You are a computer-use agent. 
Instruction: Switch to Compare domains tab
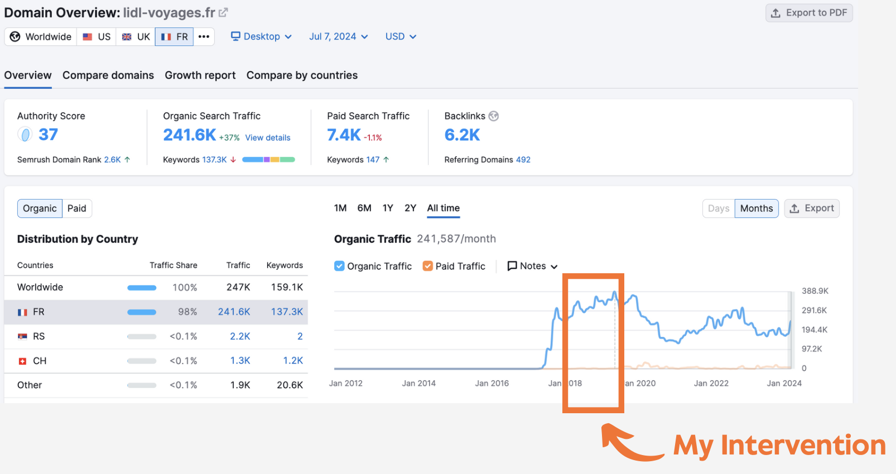coord(108,75)
